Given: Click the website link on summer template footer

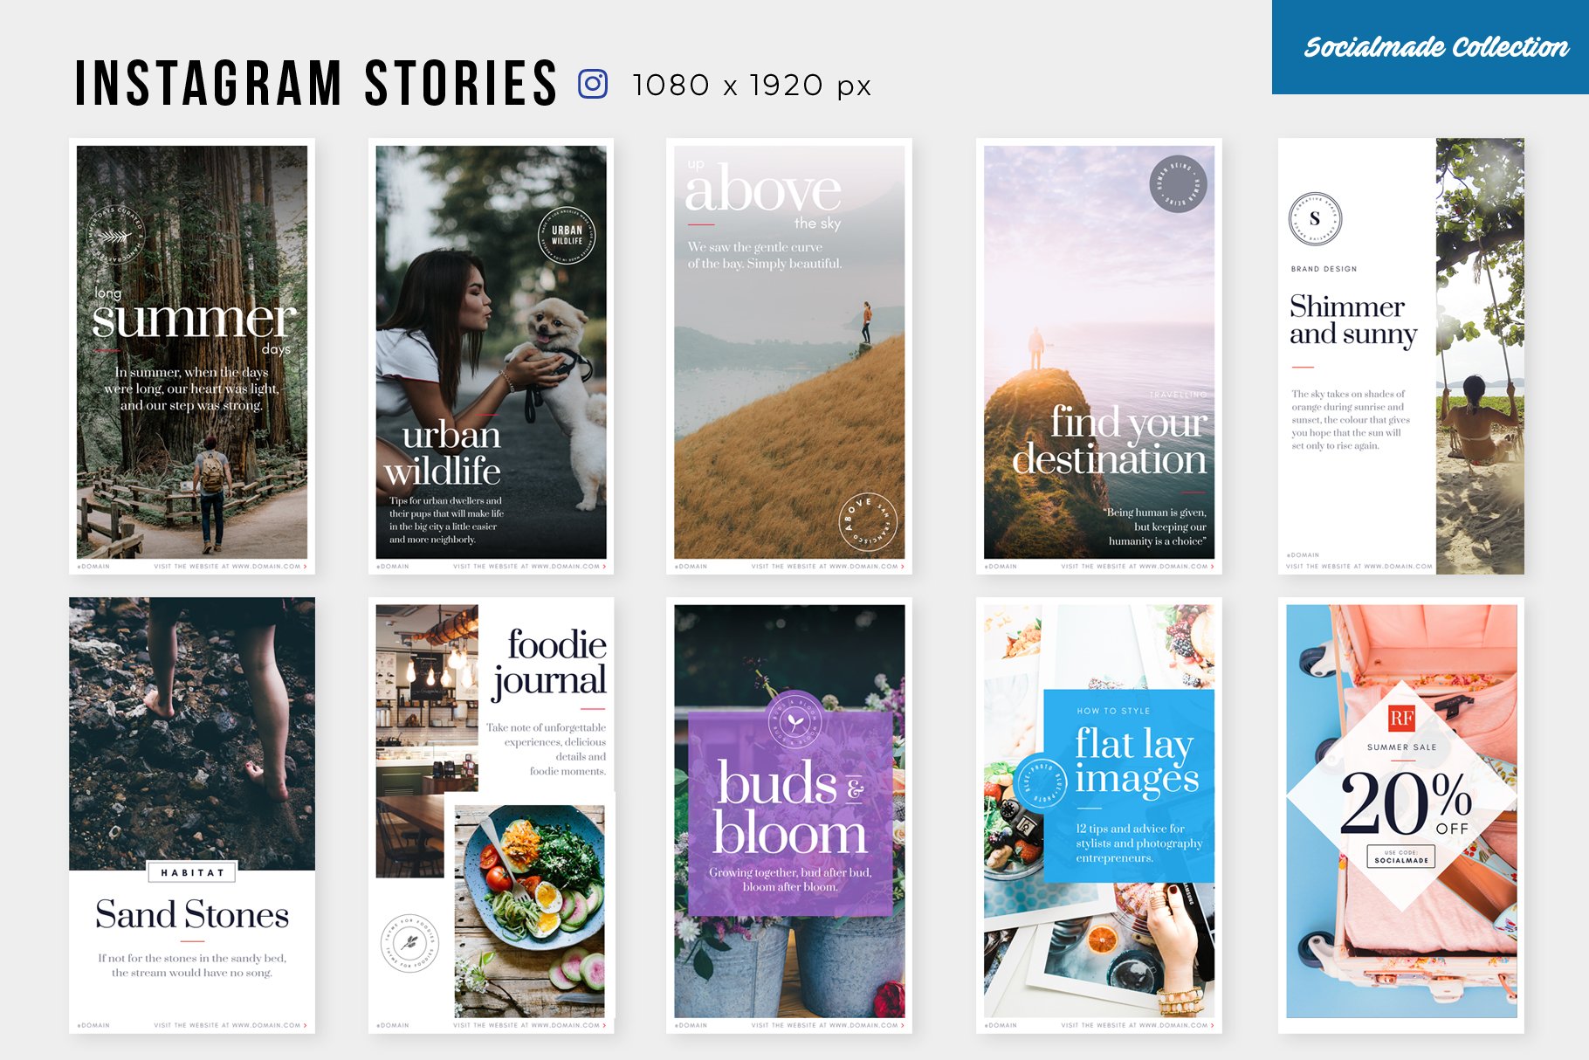Looking at the screenshot, I should 230,567.
